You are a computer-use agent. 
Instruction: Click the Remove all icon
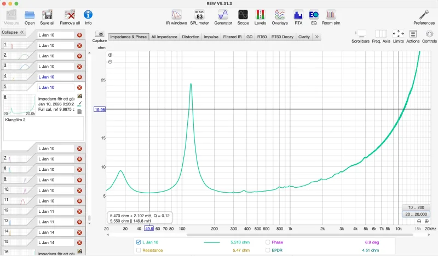tap(70, 16)
